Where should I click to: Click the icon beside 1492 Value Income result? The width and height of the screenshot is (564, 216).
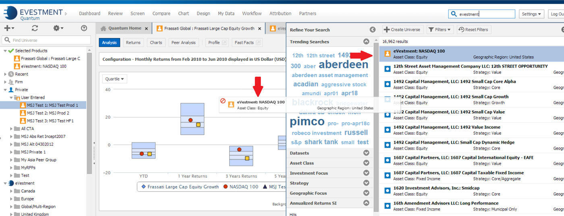pyautogui.click(x=387, y=130)
